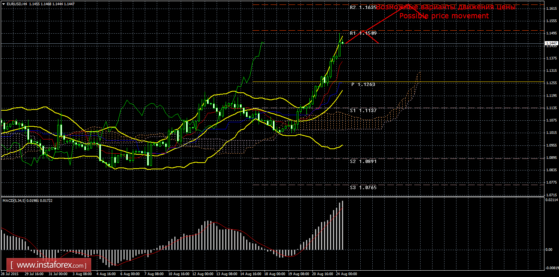Select the S2 1.0891 support label
Viewport: 559px width, 277px height.
pos(363,161)
